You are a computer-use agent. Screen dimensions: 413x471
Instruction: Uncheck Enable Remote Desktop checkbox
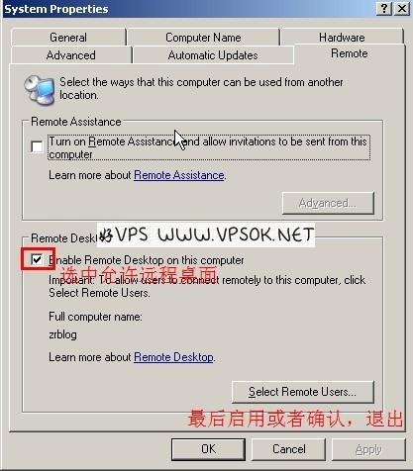point(37,259)
